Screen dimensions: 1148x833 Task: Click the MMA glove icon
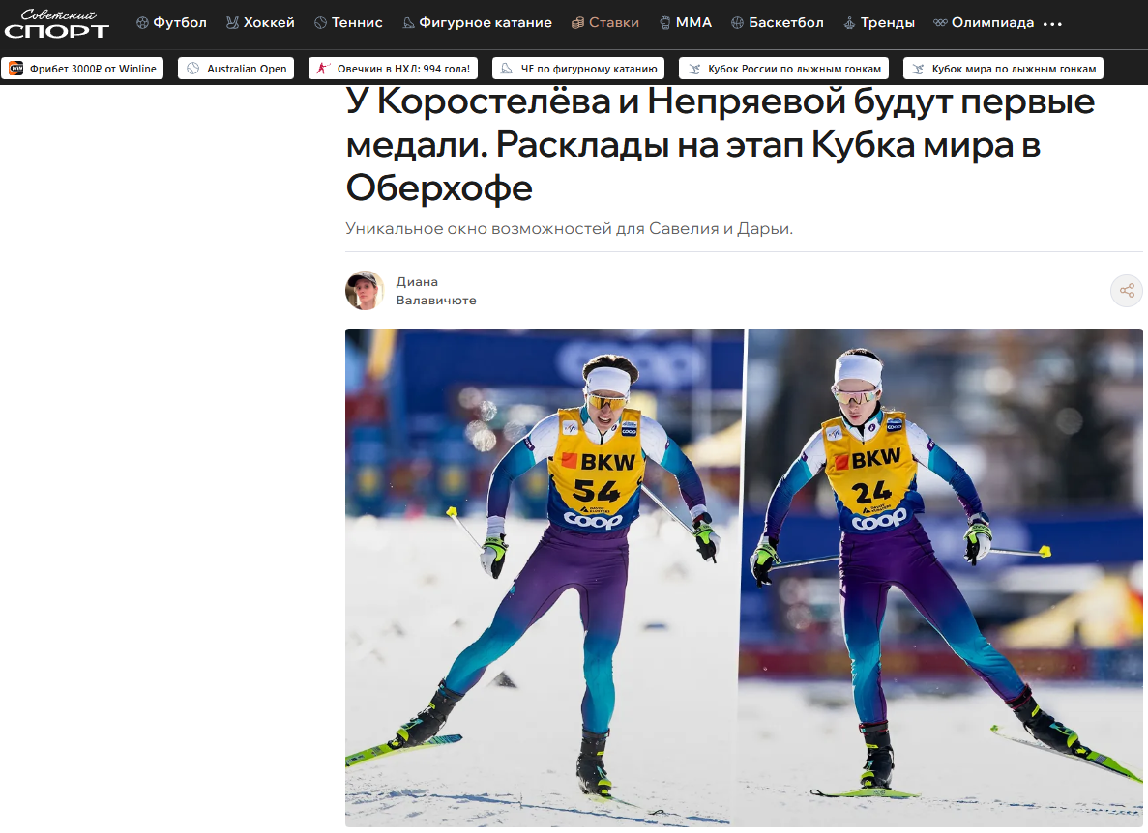click(664, 23)
